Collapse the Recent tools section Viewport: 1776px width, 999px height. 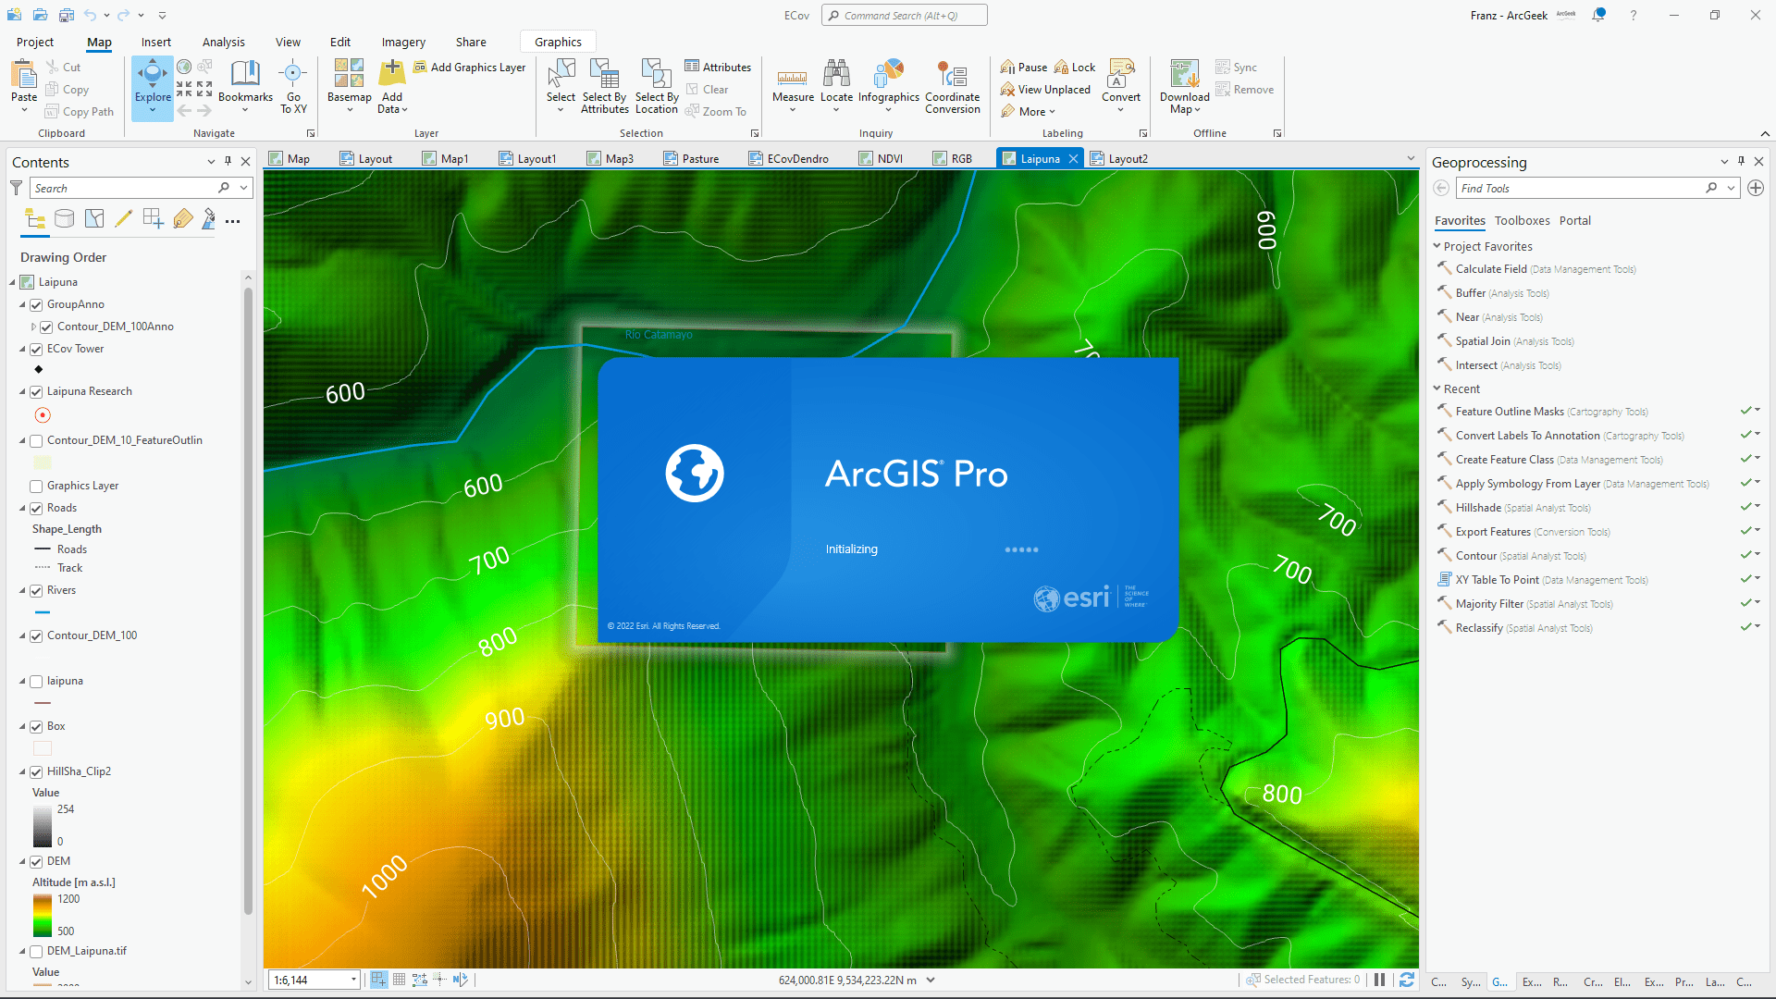point(1437,388)
